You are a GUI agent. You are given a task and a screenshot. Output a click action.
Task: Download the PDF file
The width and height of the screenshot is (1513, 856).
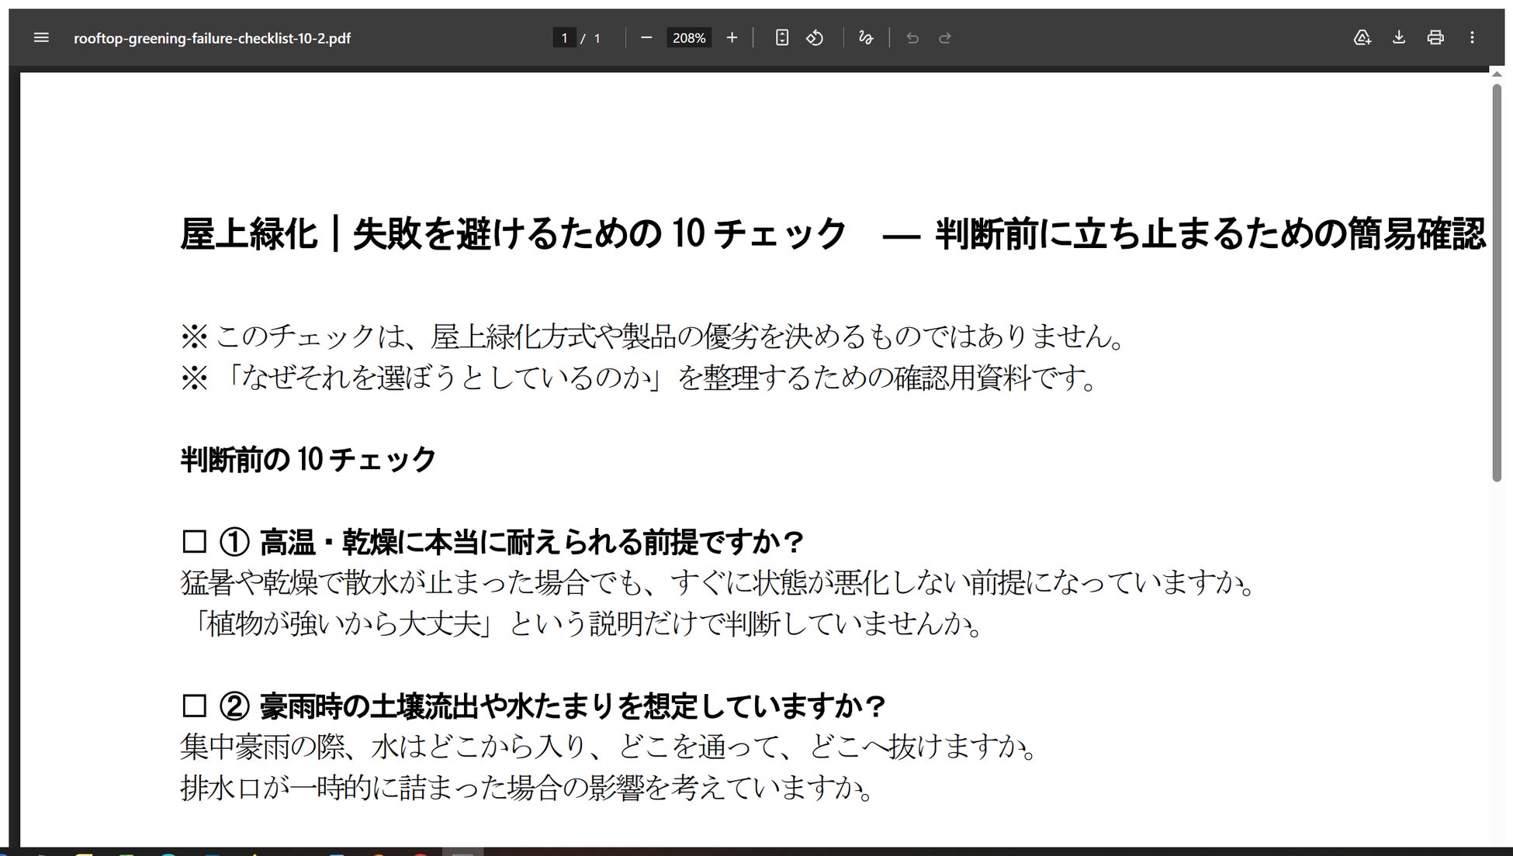click(1399, 38)
